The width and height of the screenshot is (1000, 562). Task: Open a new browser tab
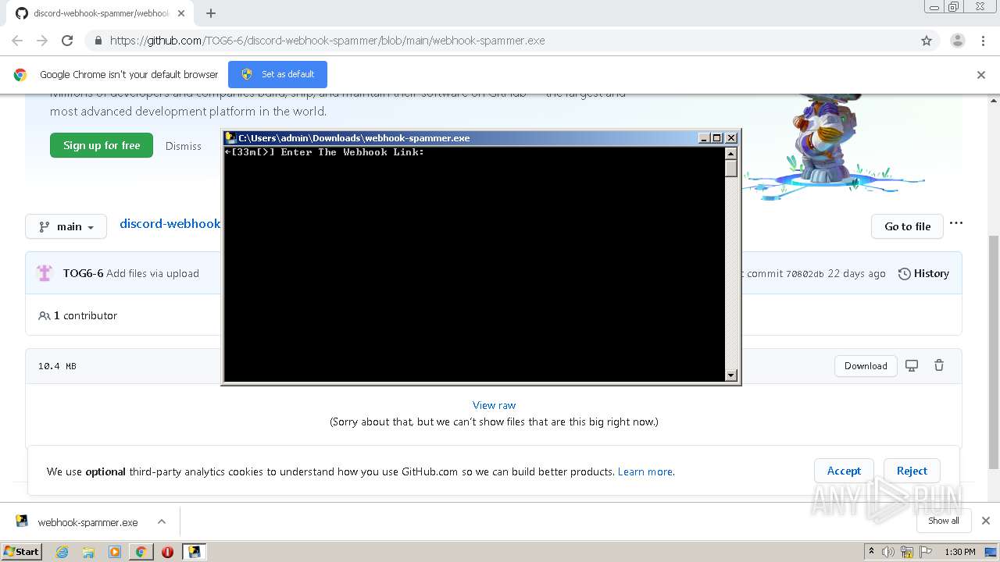tap(210, 13)
